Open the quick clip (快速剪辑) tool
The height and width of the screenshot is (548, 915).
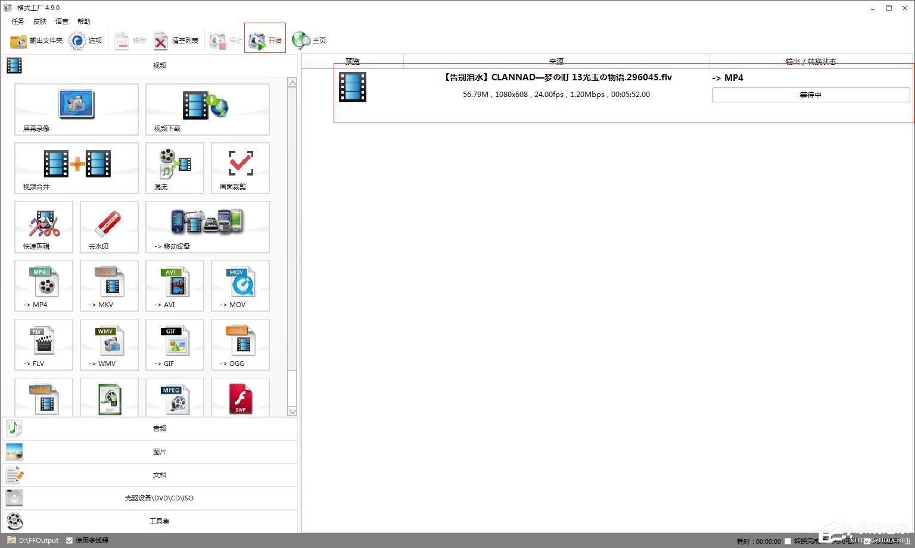point(43,226)
